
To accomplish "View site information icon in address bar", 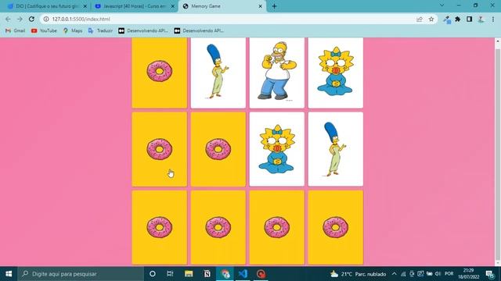I will (46, 19).
